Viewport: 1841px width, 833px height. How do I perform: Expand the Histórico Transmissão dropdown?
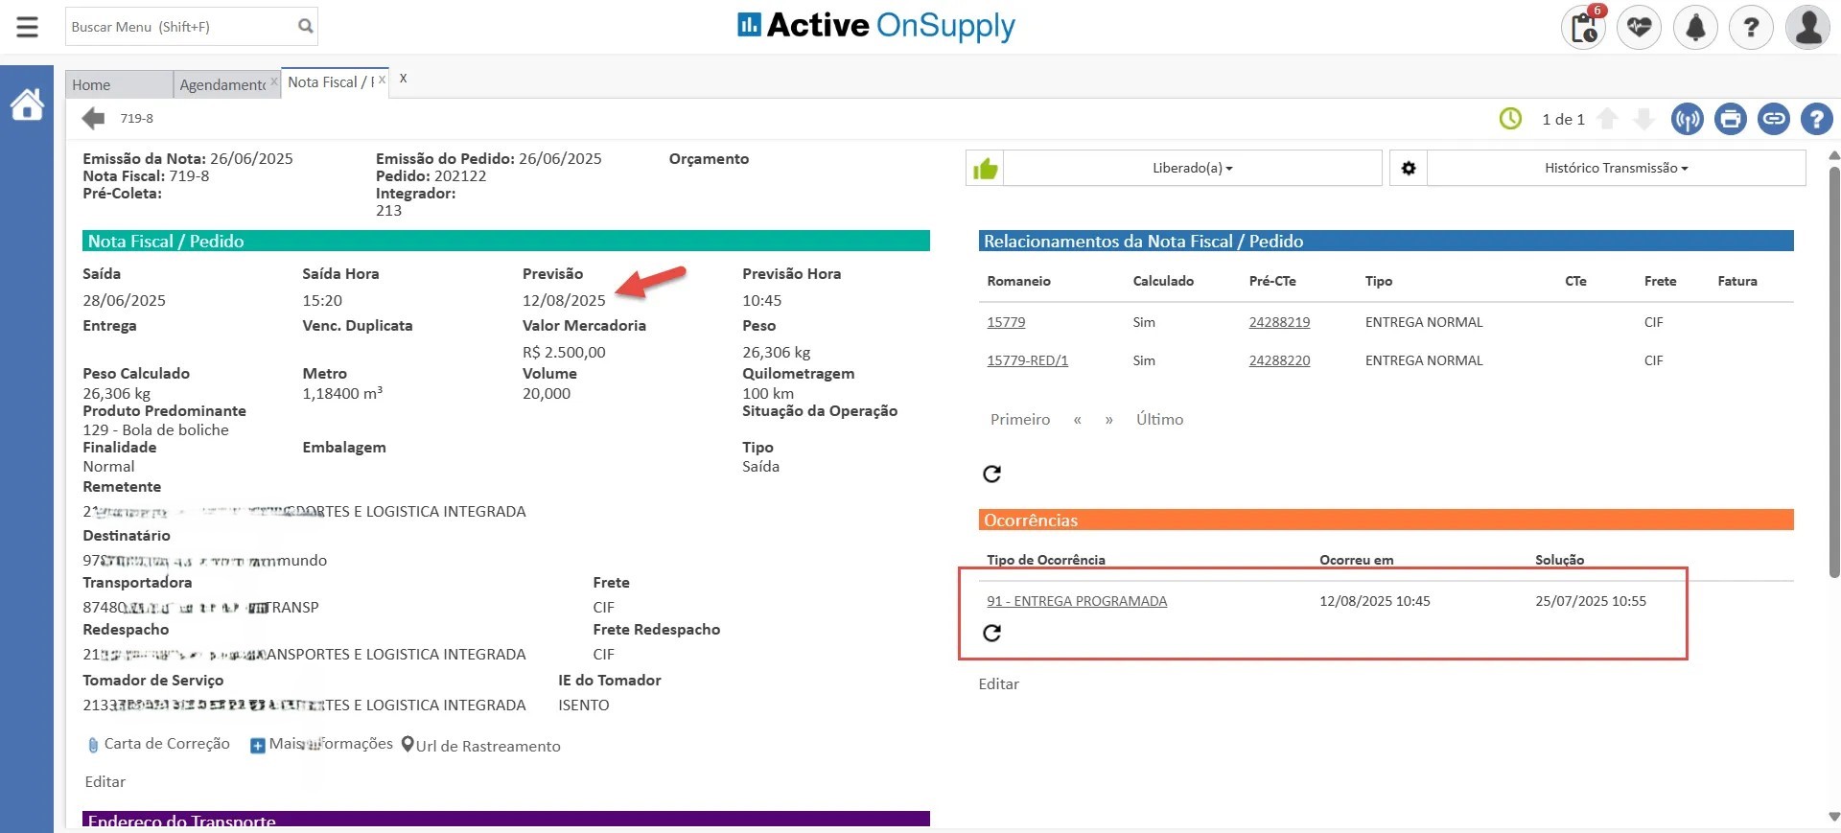click(1616, 168)
